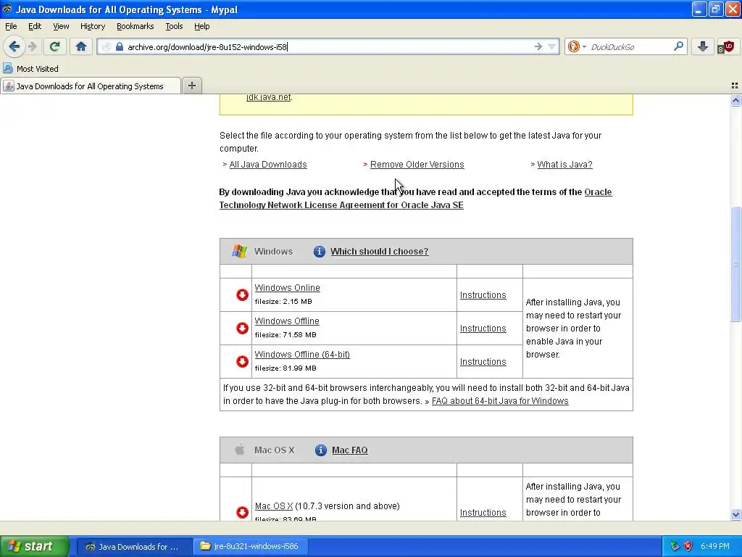This screenshot has height=557, width=742.
Task: Click the Mac OS X download link
Action: [x=273, y=506]
